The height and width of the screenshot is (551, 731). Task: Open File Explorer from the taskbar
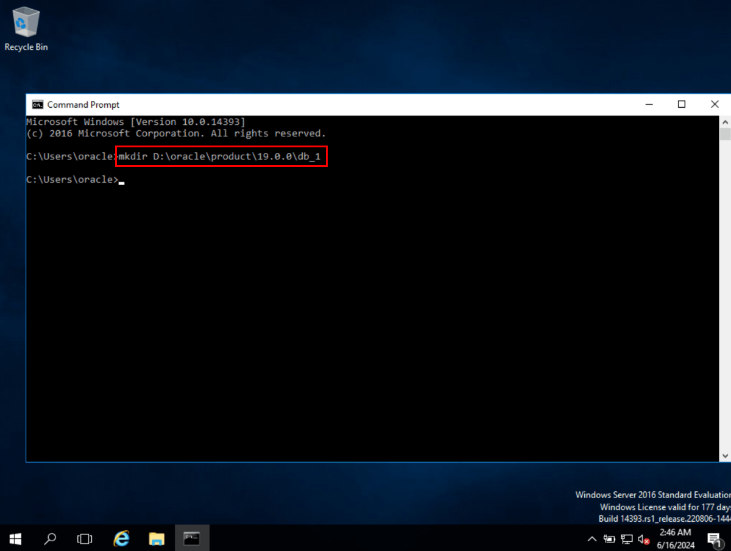pos(157,538)
